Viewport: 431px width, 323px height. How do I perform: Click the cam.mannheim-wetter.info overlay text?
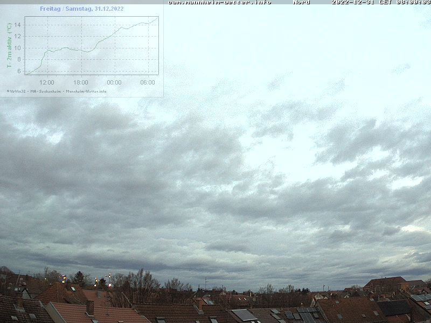pos(219,2)
